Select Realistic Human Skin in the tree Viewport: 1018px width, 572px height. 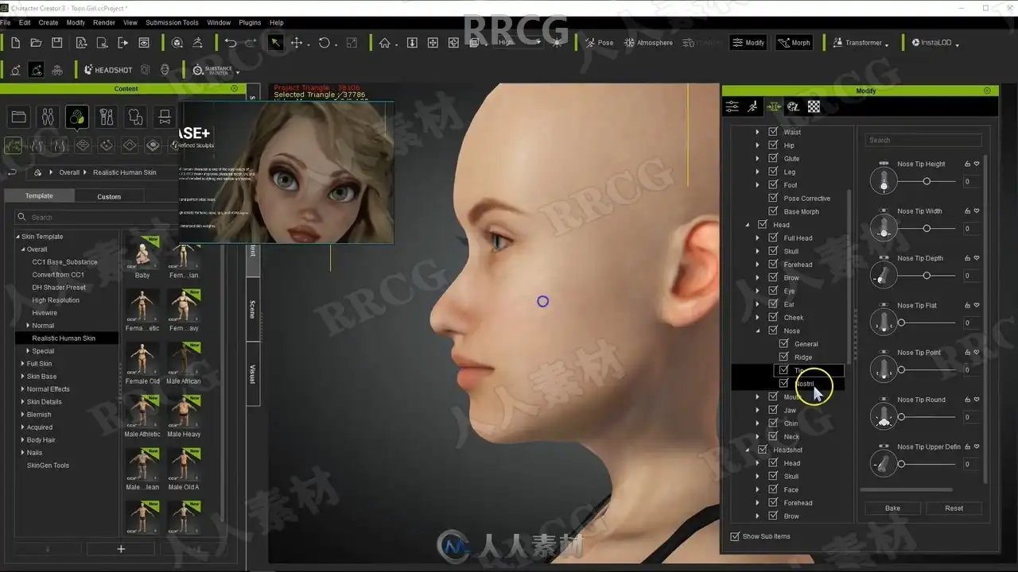[64, 338]
